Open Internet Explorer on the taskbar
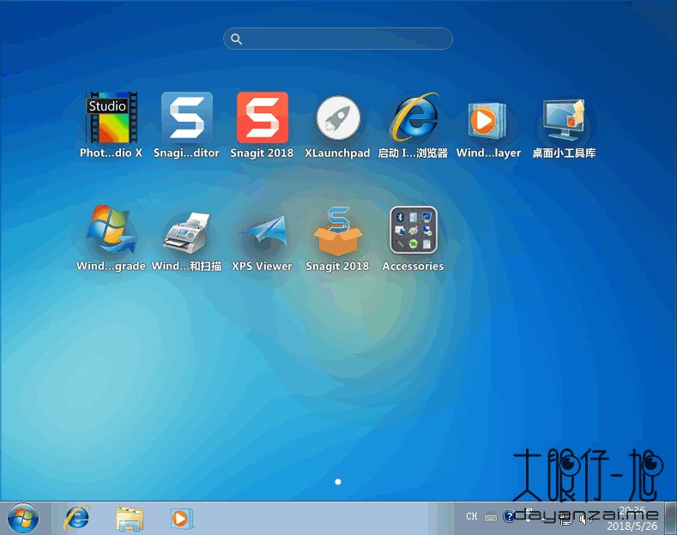Image resolution: width=677 pixels, height=535 pixels. pos(76,518)
